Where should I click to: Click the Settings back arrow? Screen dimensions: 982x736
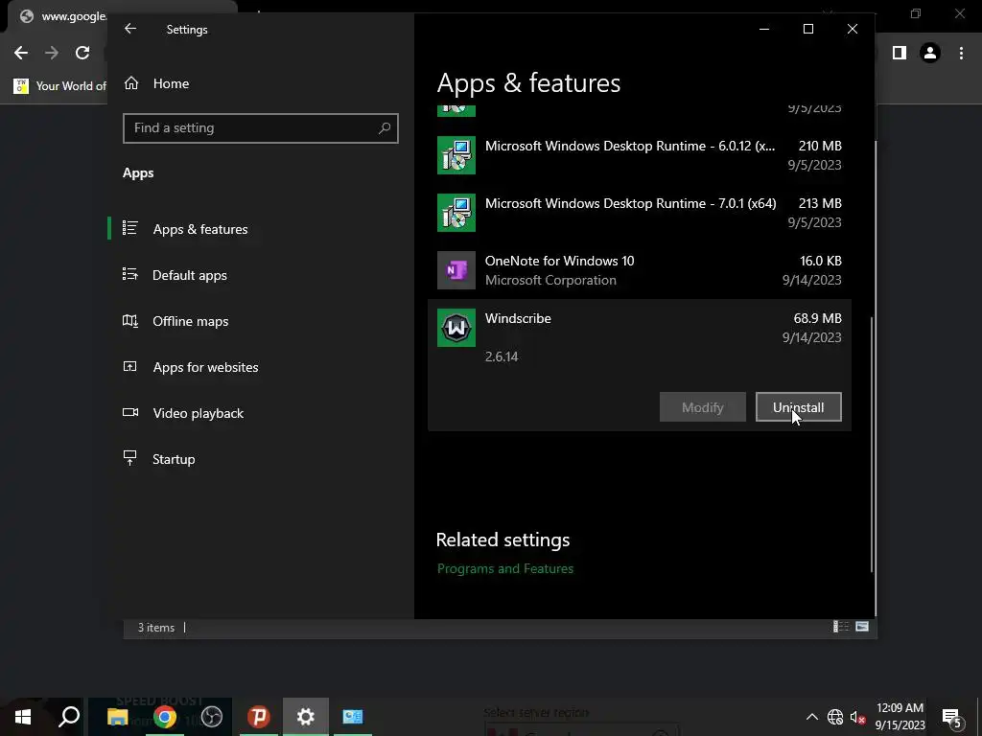pyautogui.click(x=130, y=29)
